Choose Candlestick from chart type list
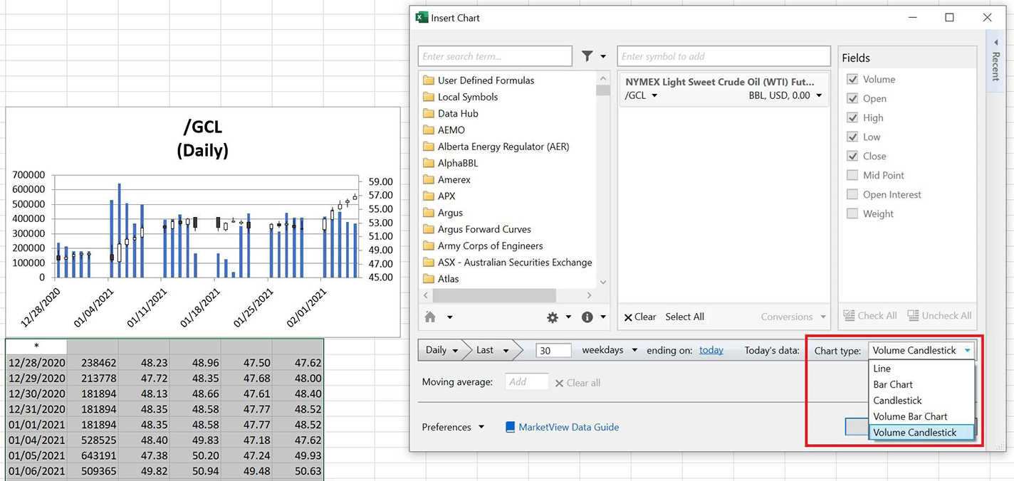 pos(921,401)
